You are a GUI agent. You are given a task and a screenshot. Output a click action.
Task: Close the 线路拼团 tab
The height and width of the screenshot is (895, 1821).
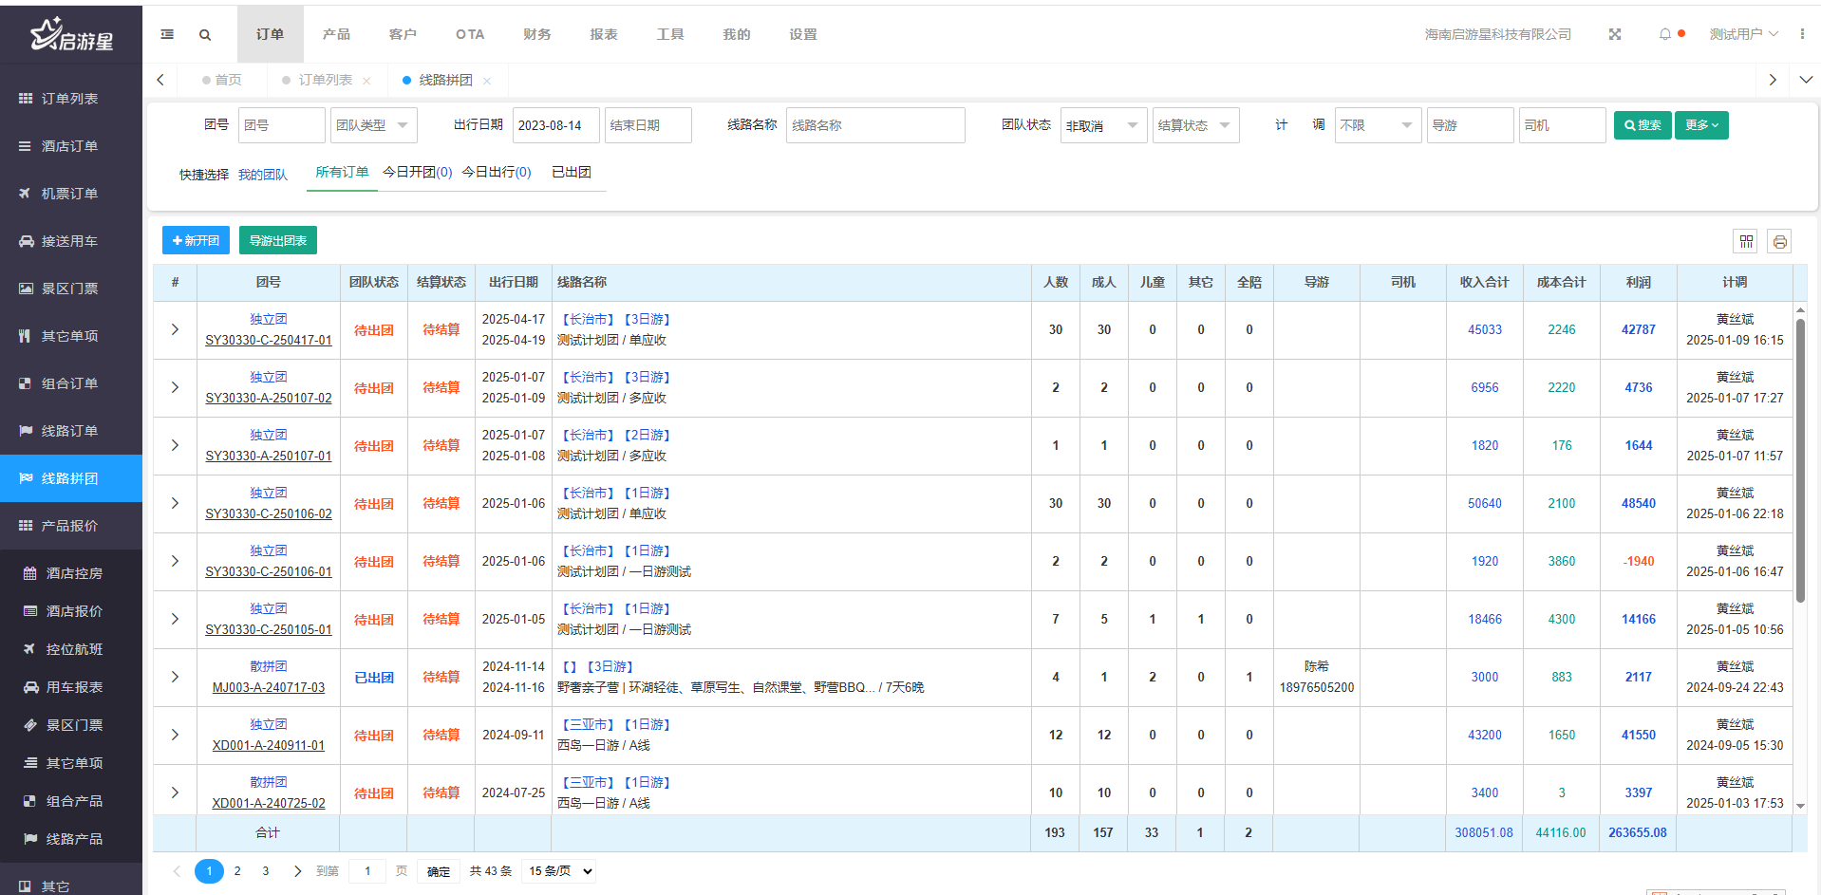pyautogui.click(x=487, y=81)
